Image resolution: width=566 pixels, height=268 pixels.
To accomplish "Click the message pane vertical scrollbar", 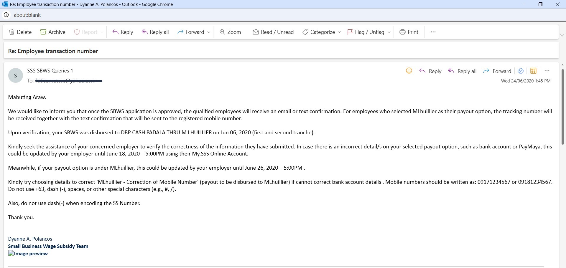I will pyautogui.click(x=562, y=106).
